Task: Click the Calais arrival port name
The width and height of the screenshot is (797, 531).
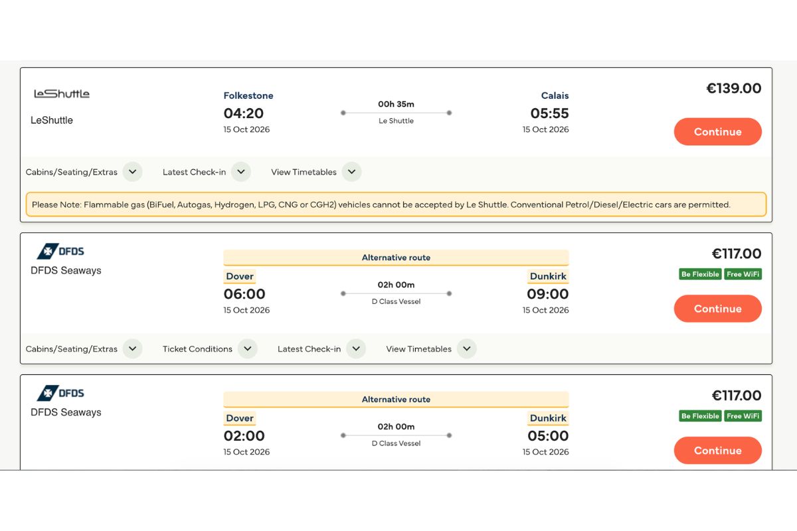Action: (x=555, y=96)
